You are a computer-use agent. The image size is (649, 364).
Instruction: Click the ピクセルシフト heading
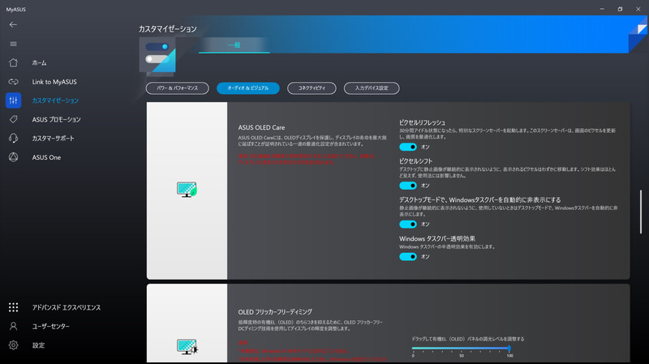[415, 161]
